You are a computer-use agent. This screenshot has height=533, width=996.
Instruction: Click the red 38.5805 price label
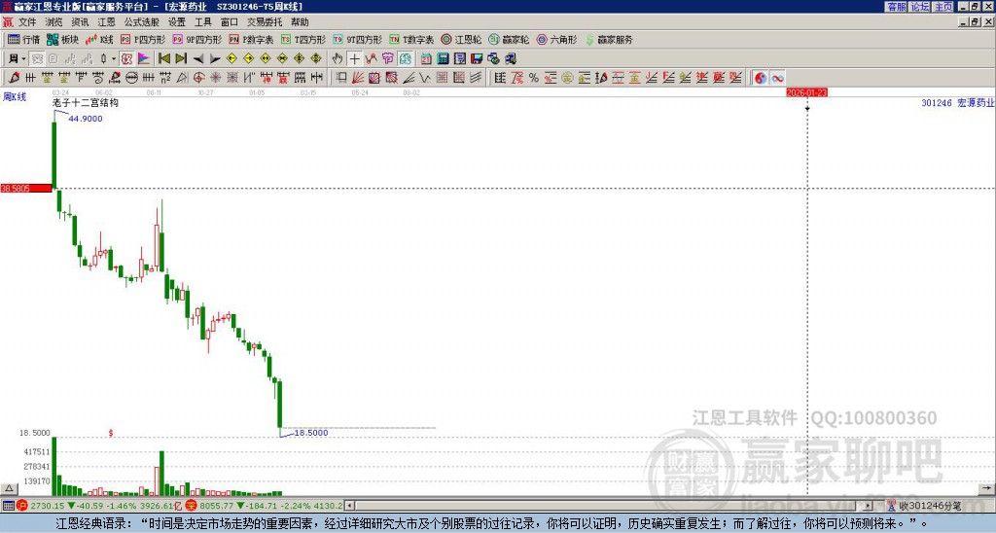point(26,189)
